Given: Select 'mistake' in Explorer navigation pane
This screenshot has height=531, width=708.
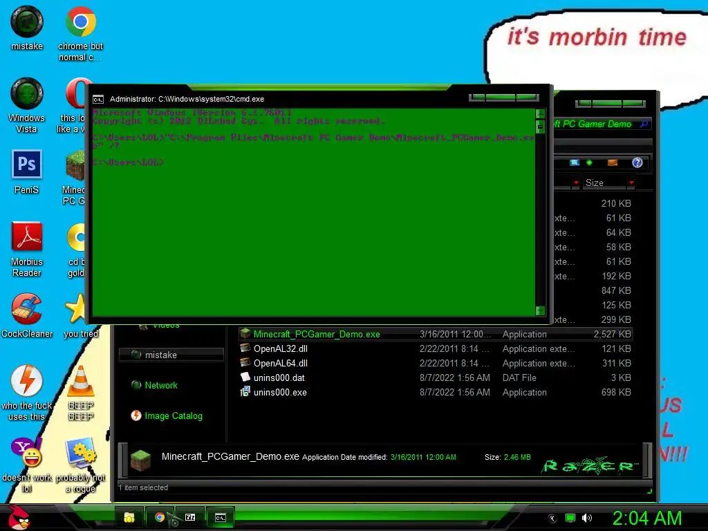Looking at the screenshot, I should pyautogui.click(x=171, y=355).
